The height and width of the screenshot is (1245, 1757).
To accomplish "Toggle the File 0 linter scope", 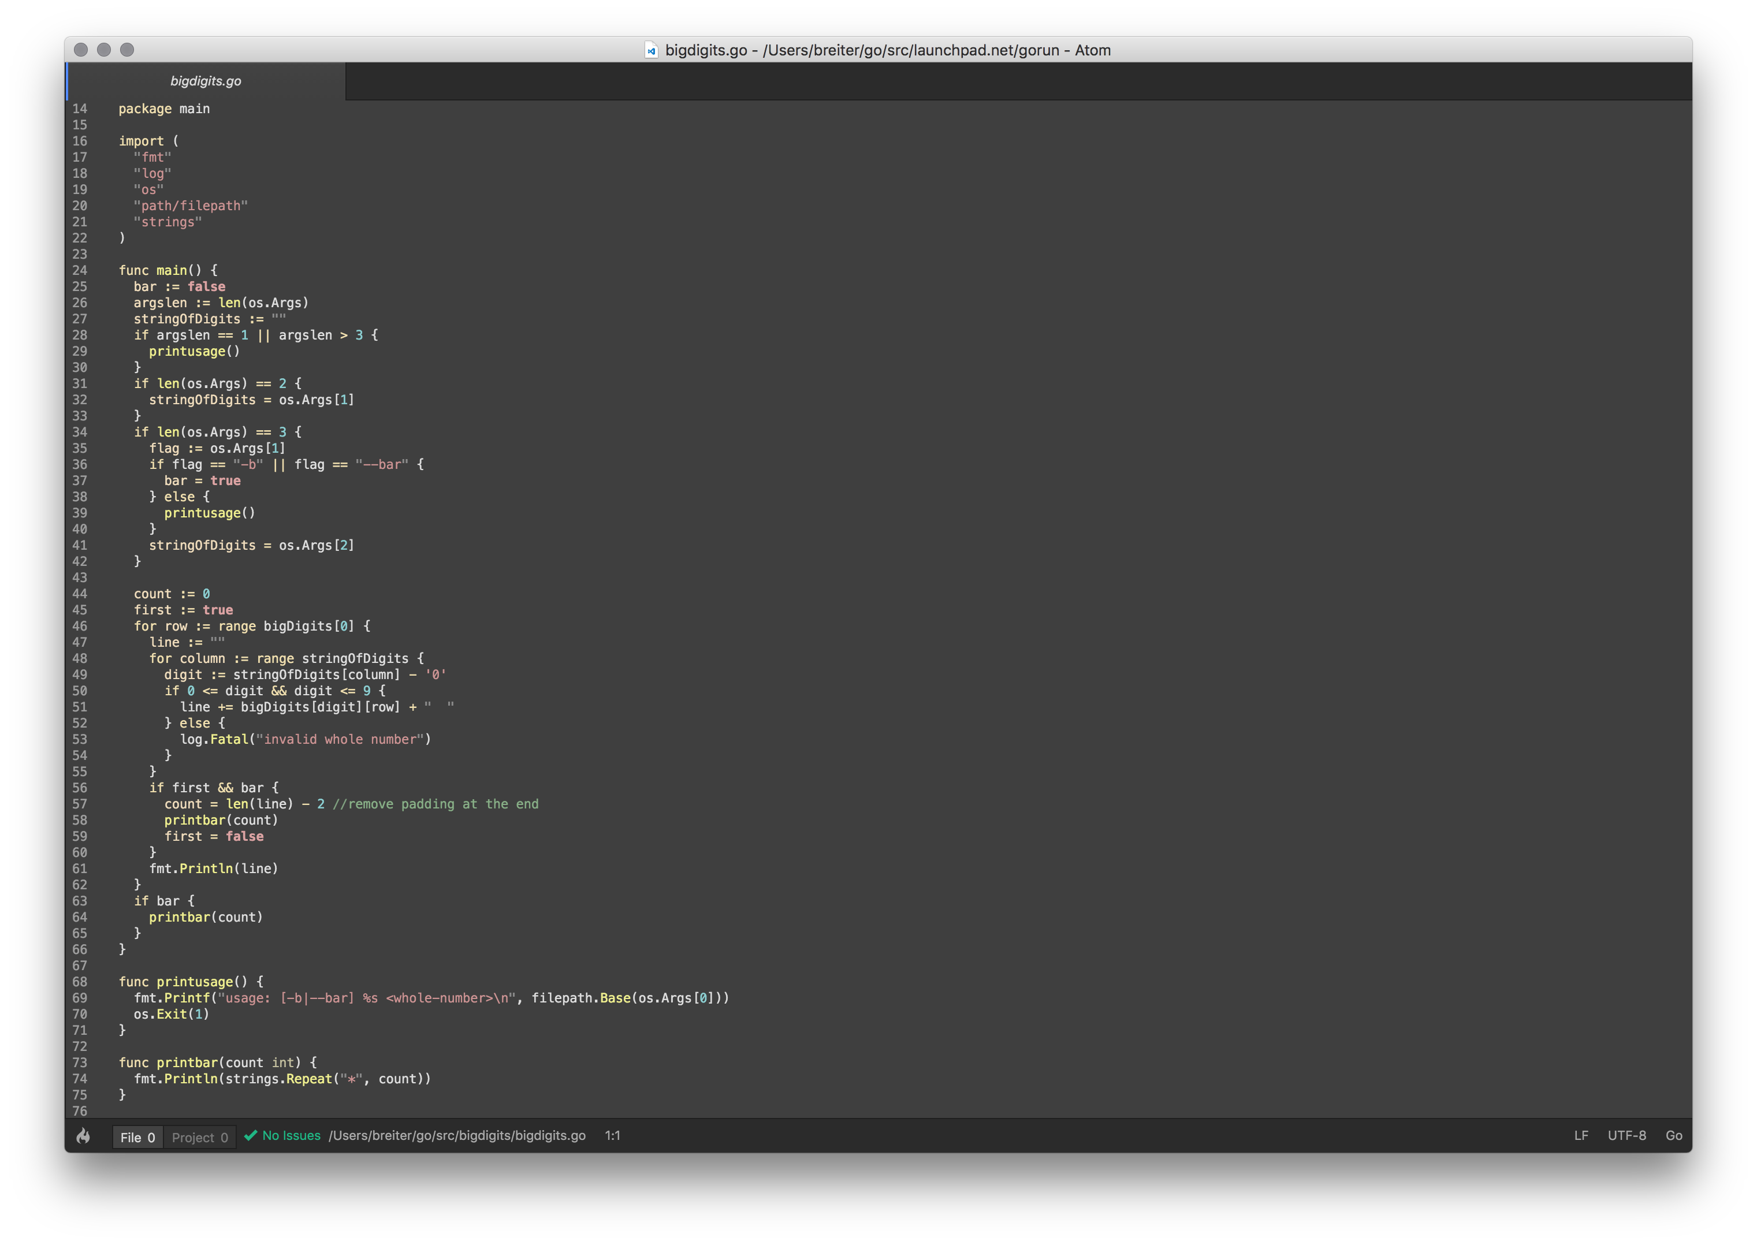I will click(x=138, y=1137).
